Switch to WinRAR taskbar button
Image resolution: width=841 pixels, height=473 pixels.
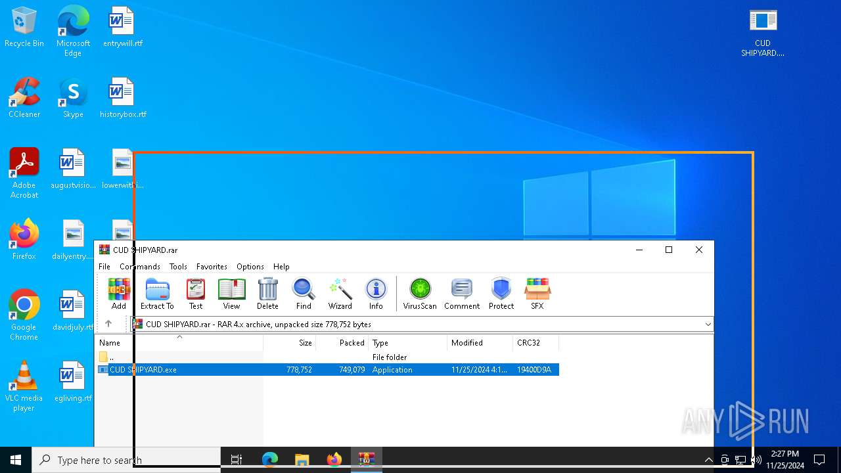coord(367,460)
